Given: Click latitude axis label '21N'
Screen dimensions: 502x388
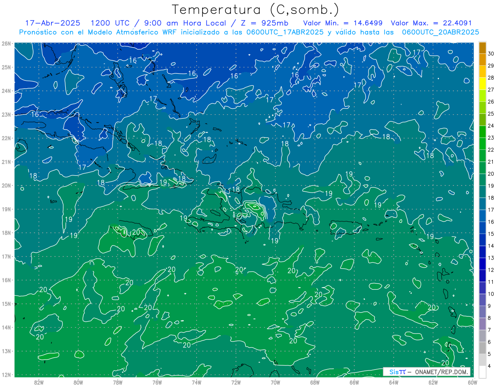Looking at the screenshot, I should pyautogui.click(x=6, y=162).
